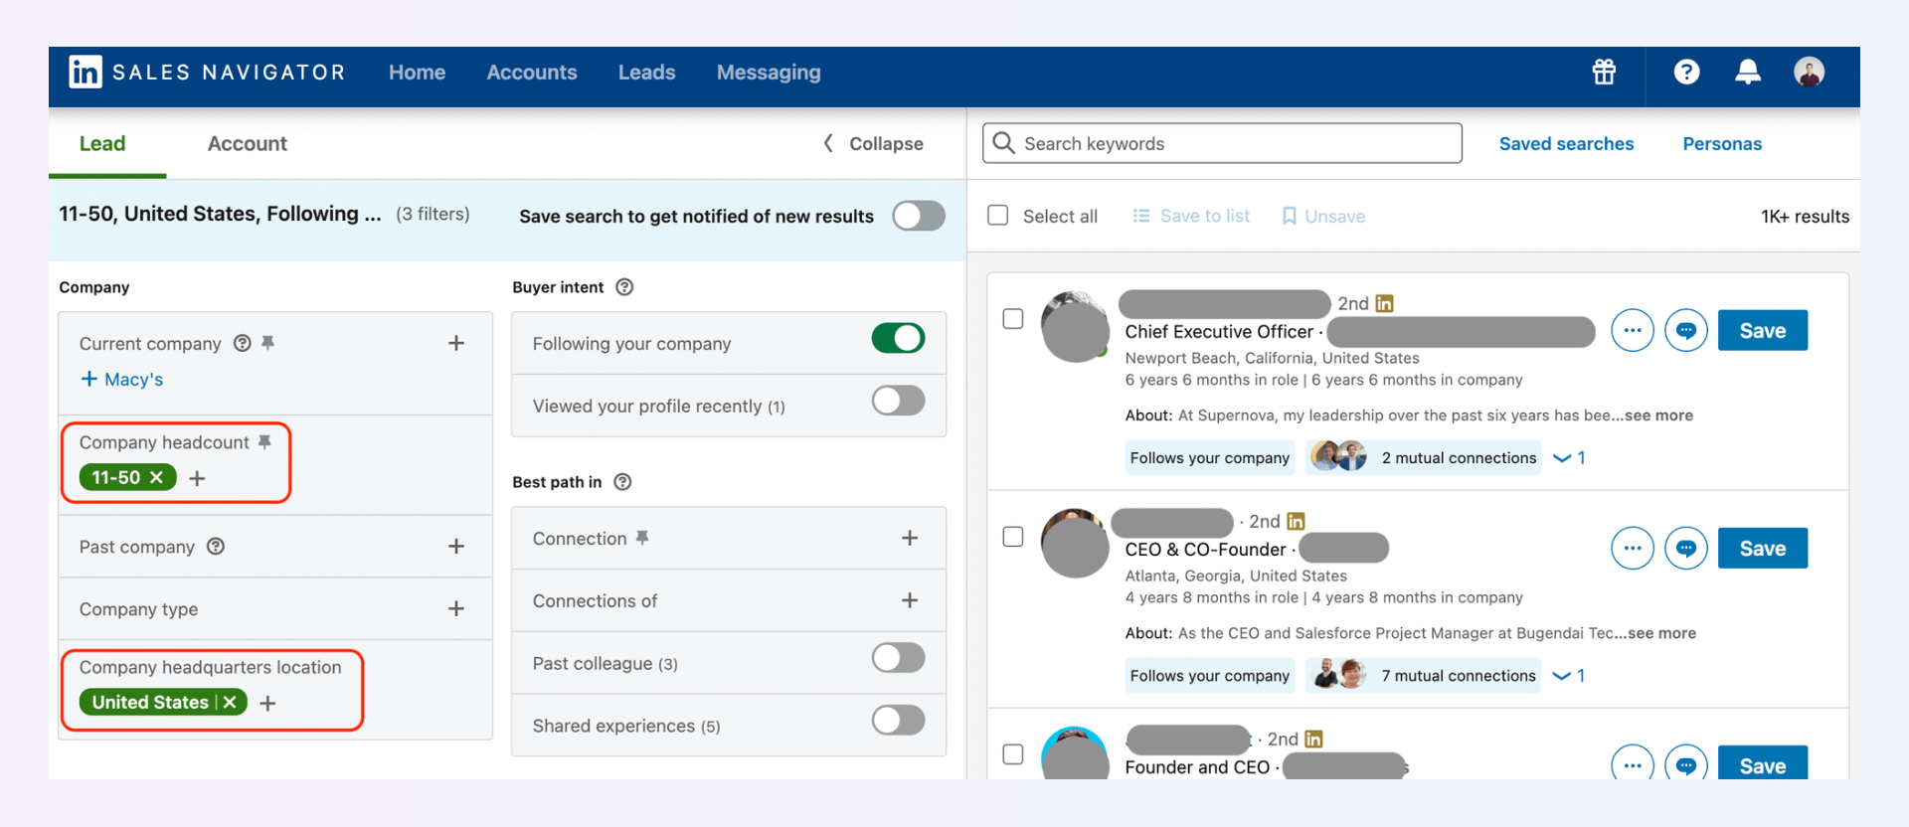This screenshot has height=827, width=1909.
Task: Message the CEO & CO-Founder lead
Action: (1685, 549)
